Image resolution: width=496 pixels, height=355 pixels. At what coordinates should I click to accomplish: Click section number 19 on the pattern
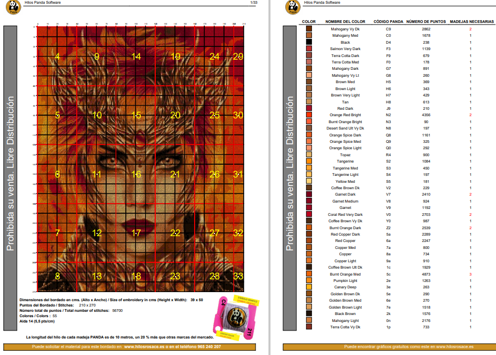(x=175, y=57)
